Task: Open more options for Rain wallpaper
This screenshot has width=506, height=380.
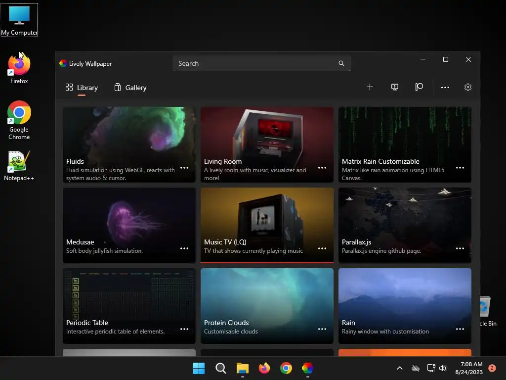Action: coord(460,329)
